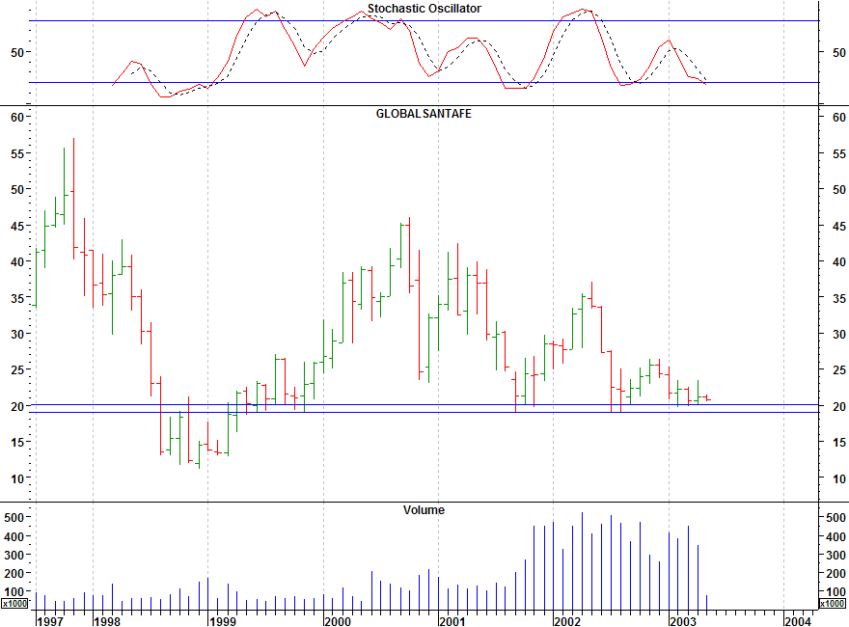Click volume 400 on the left volume axis
The image size is (849, 627).
point(14,536)
